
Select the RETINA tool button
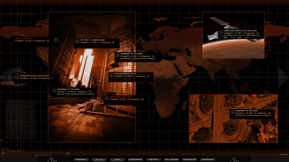154,159
